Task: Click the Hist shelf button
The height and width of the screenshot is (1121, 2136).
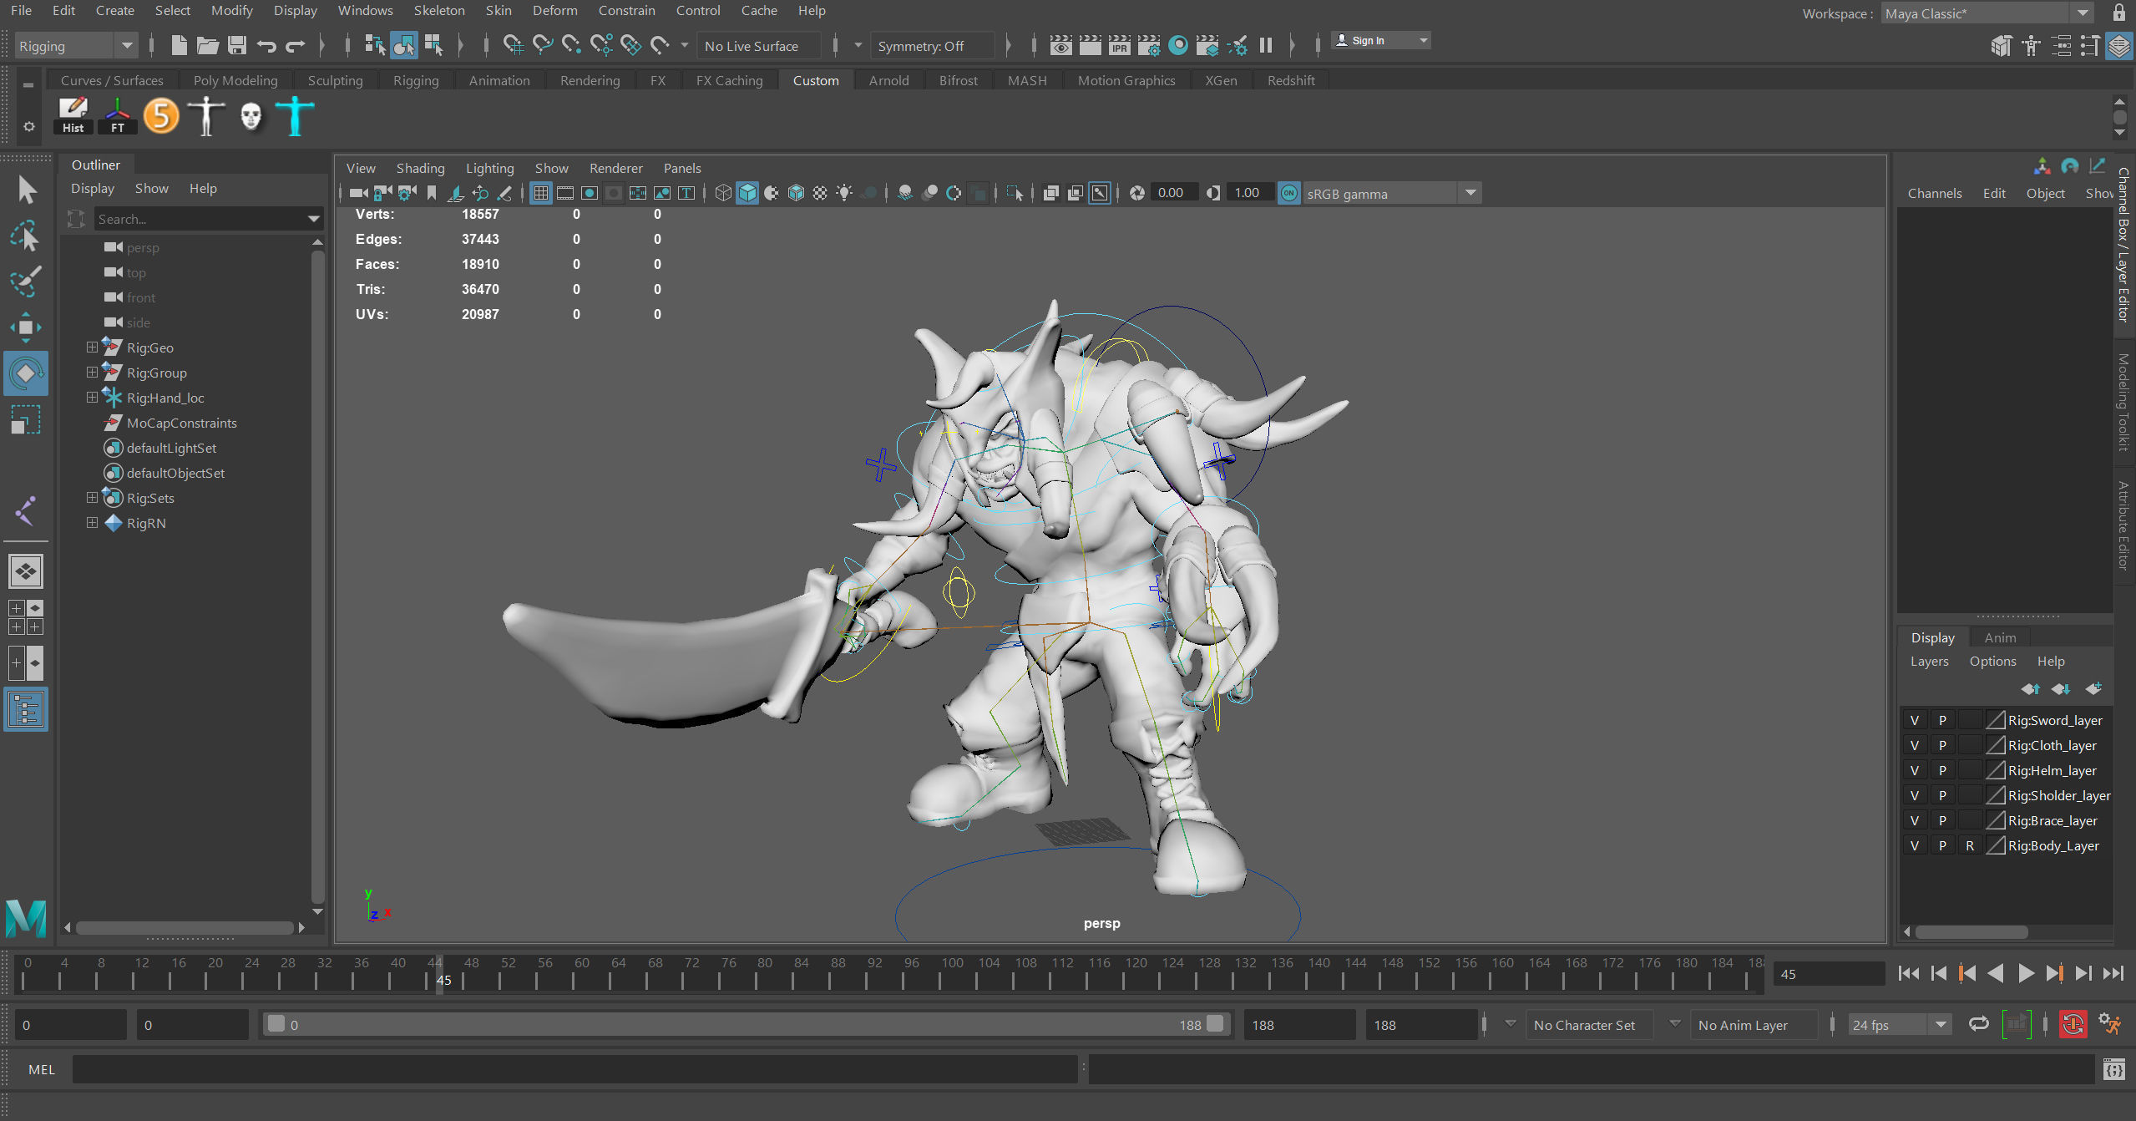Action: (73, 116)
